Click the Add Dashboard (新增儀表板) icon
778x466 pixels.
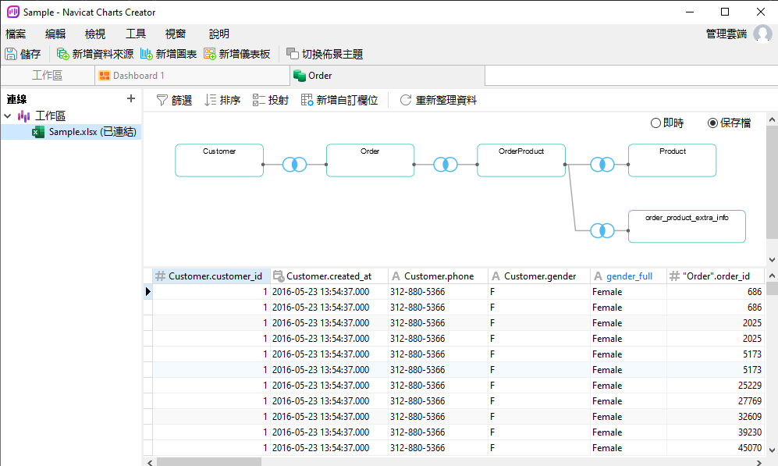[x=210, y=54]
